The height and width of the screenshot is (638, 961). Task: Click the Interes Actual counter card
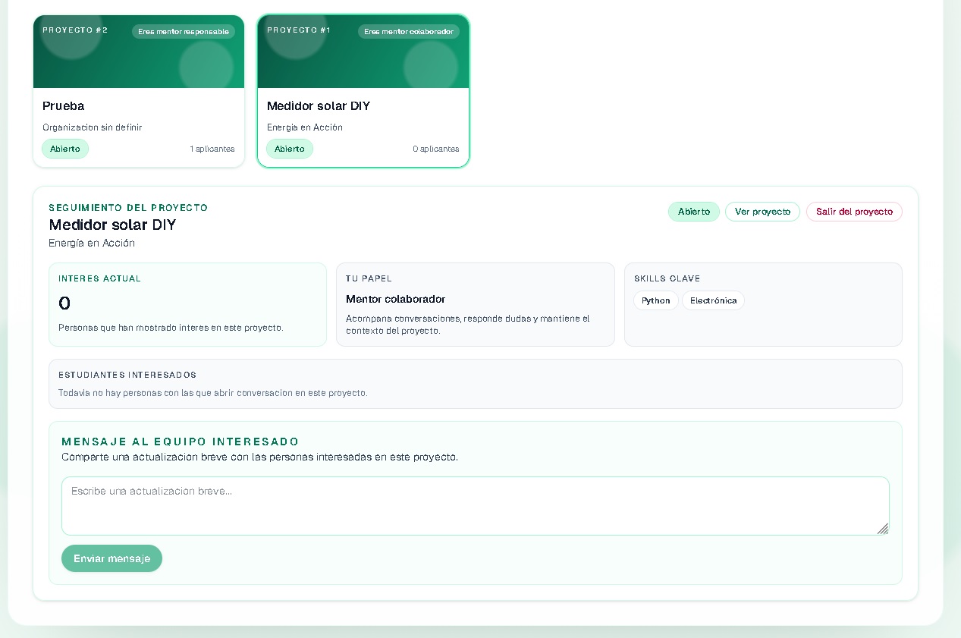tap(187, 304)
